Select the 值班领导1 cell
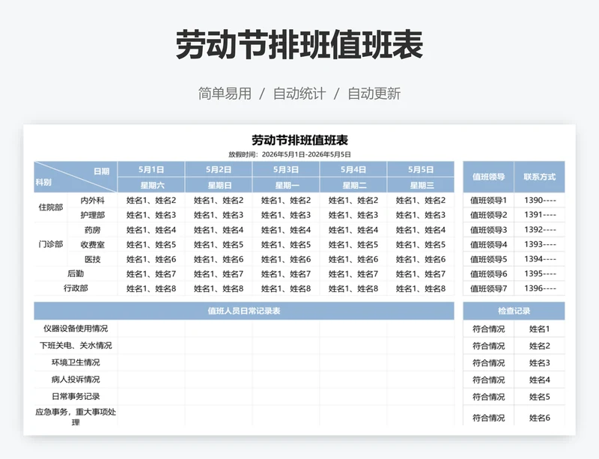599x459 pixels. 489,200
